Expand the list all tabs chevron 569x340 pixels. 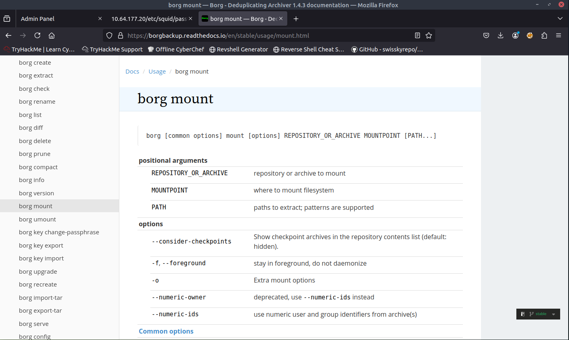(x=560, y=19)
